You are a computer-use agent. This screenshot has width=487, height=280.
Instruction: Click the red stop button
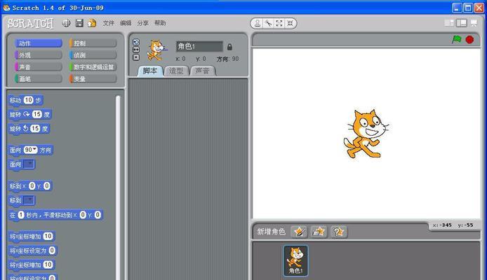pos(469,40)
